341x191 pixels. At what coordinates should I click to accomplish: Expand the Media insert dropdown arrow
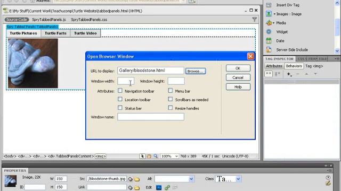(273, 23)
